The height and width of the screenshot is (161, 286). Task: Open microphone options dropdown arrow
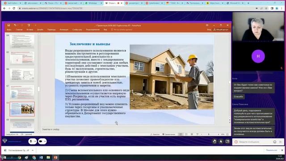[x=35, y=141]
